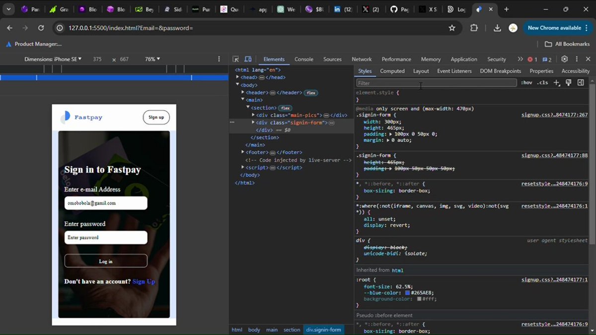Open the Chrome extensions puzzle icon
This screenshot has height=335, width=596.
[474, 28]
